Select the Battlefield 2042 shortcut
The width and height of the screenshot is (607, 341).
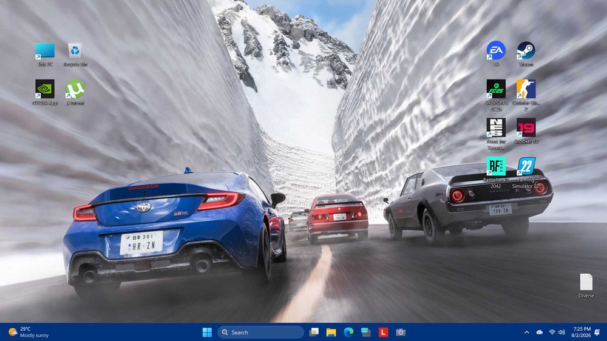(496, 173)
